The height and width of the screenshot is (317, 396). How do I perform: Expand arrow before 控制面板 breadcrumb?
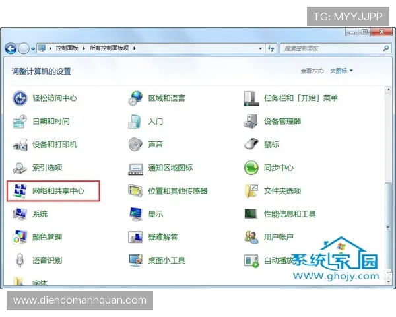click(x=50, y=48)
